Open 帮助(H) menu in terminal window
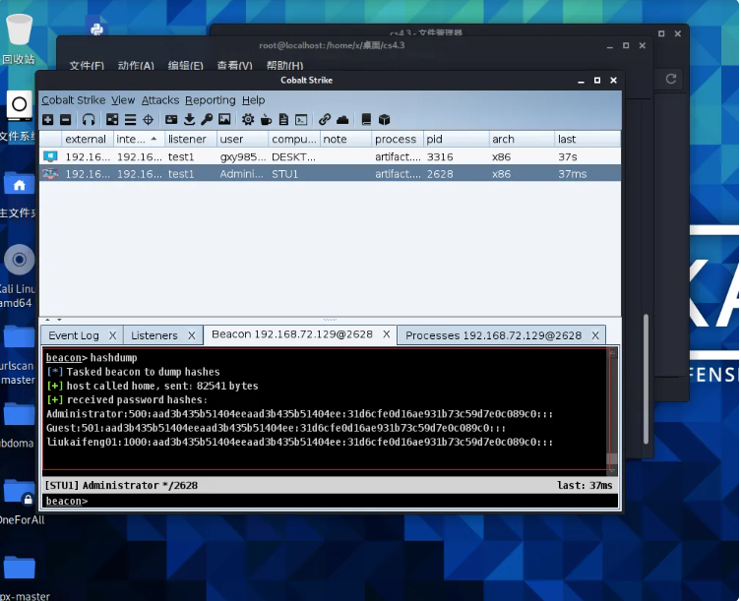 285,65
